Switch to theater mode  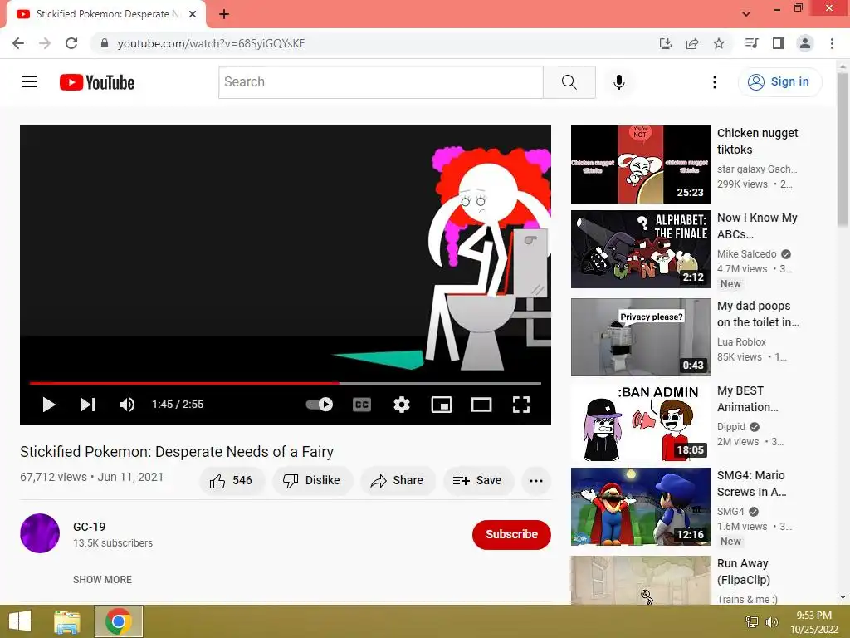pyautogui.click(x=481, y=405)
